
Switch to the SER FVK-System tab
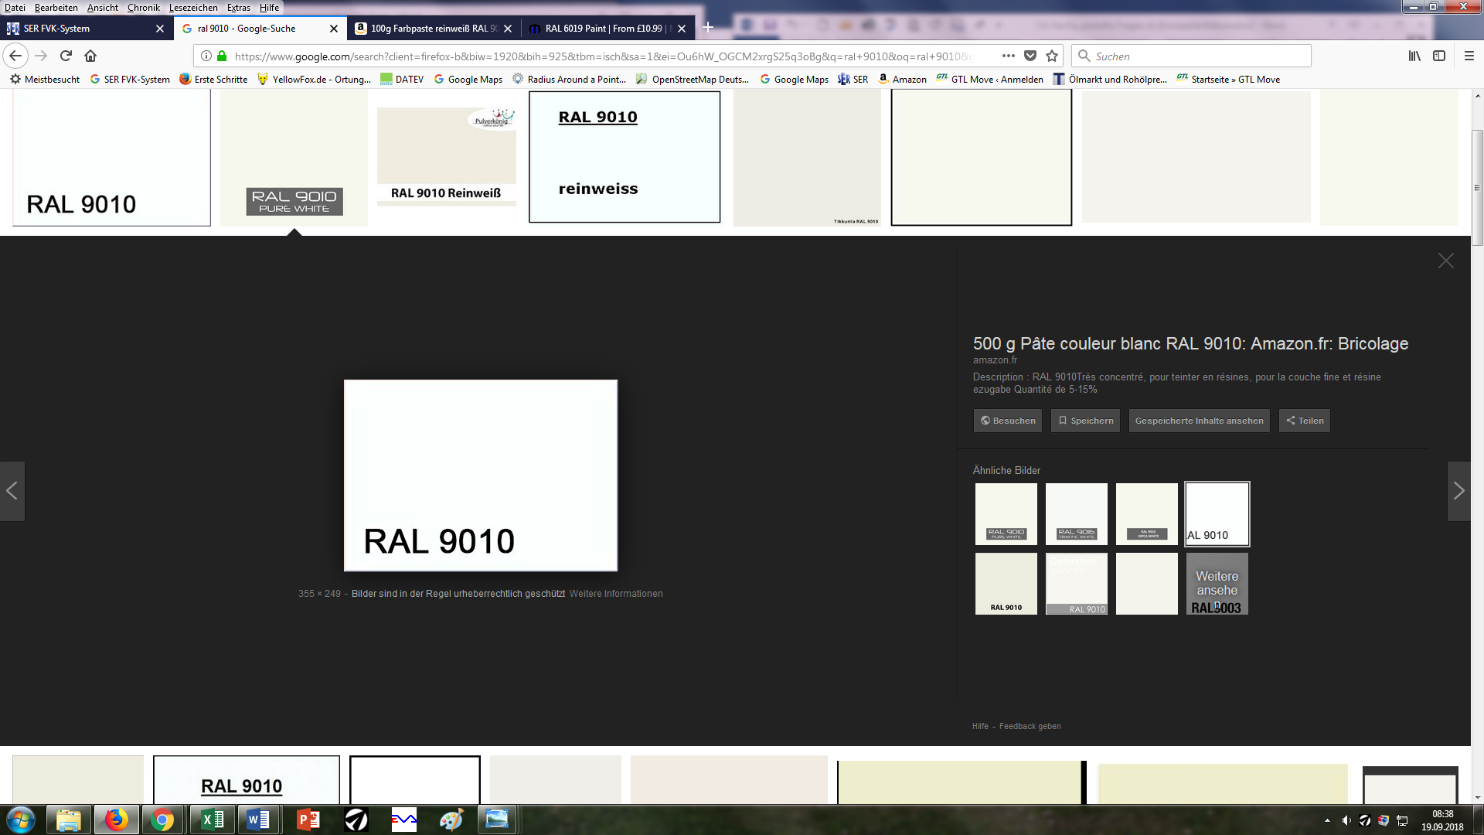77,29
